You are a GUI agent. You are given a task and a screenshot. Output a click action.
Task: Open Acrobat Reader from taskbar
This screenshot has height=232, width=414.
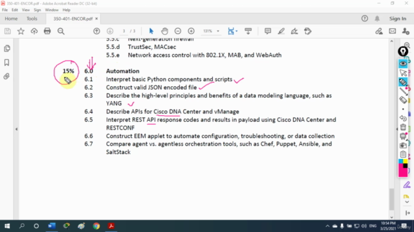pyautogui.click(x=111, y=226)
